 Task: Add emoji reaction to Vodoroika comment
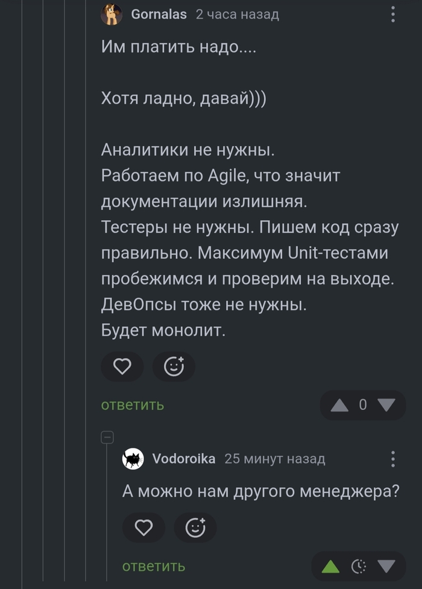point(195,528)
